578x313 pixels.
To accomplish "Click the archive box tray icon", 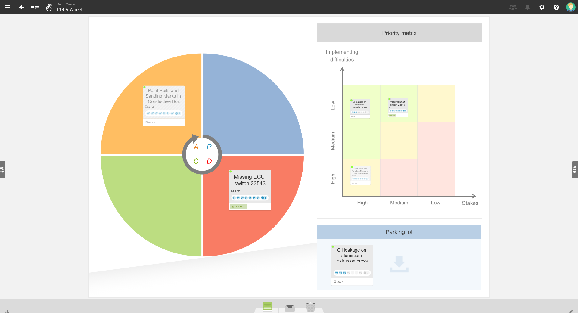I will 290,308.
